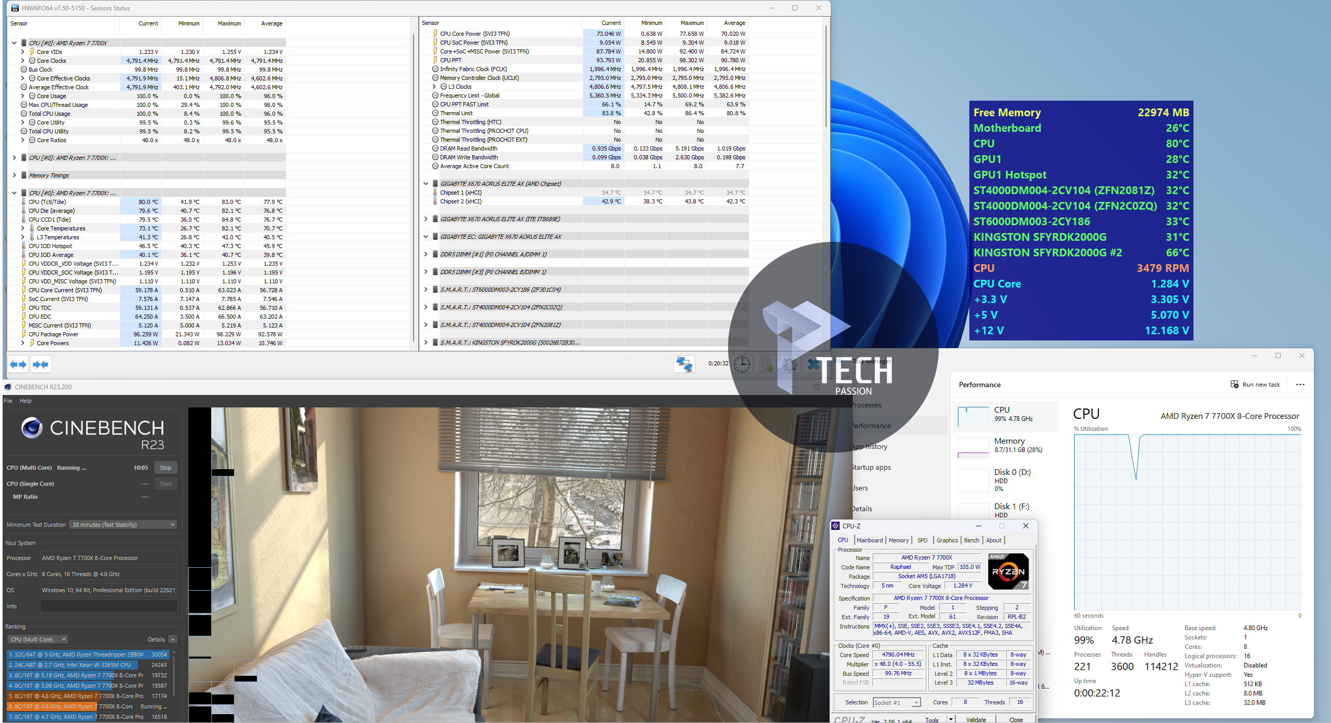Expand the Core VIDs sensor row

(x=22, y=52)
